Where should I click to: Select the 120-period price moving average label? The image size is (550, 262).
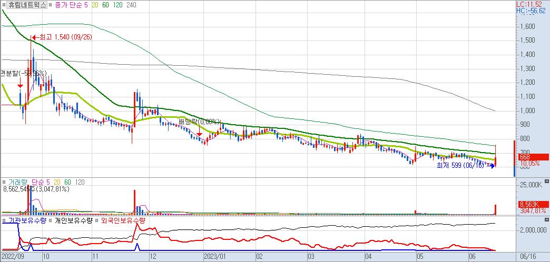[118, 5]
